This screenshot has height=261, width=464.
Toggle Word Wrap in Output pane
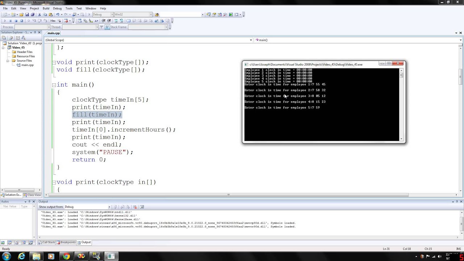[142, 207]
